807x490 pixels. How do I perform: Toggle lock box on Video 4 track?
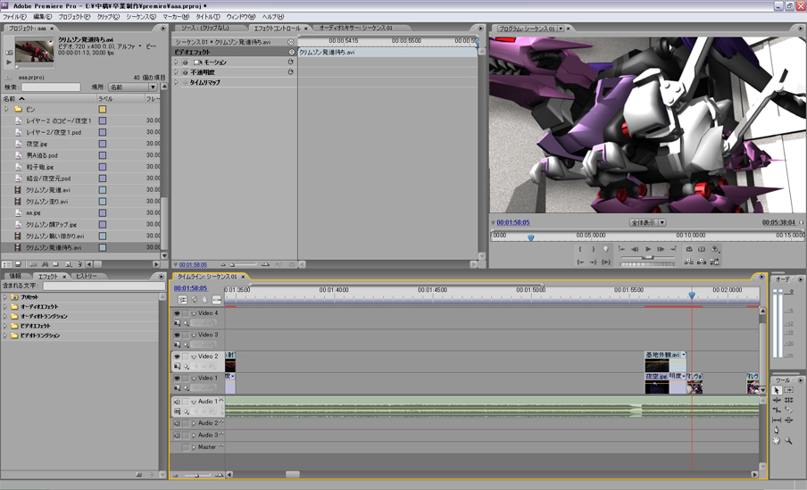(x=186, y=313)
